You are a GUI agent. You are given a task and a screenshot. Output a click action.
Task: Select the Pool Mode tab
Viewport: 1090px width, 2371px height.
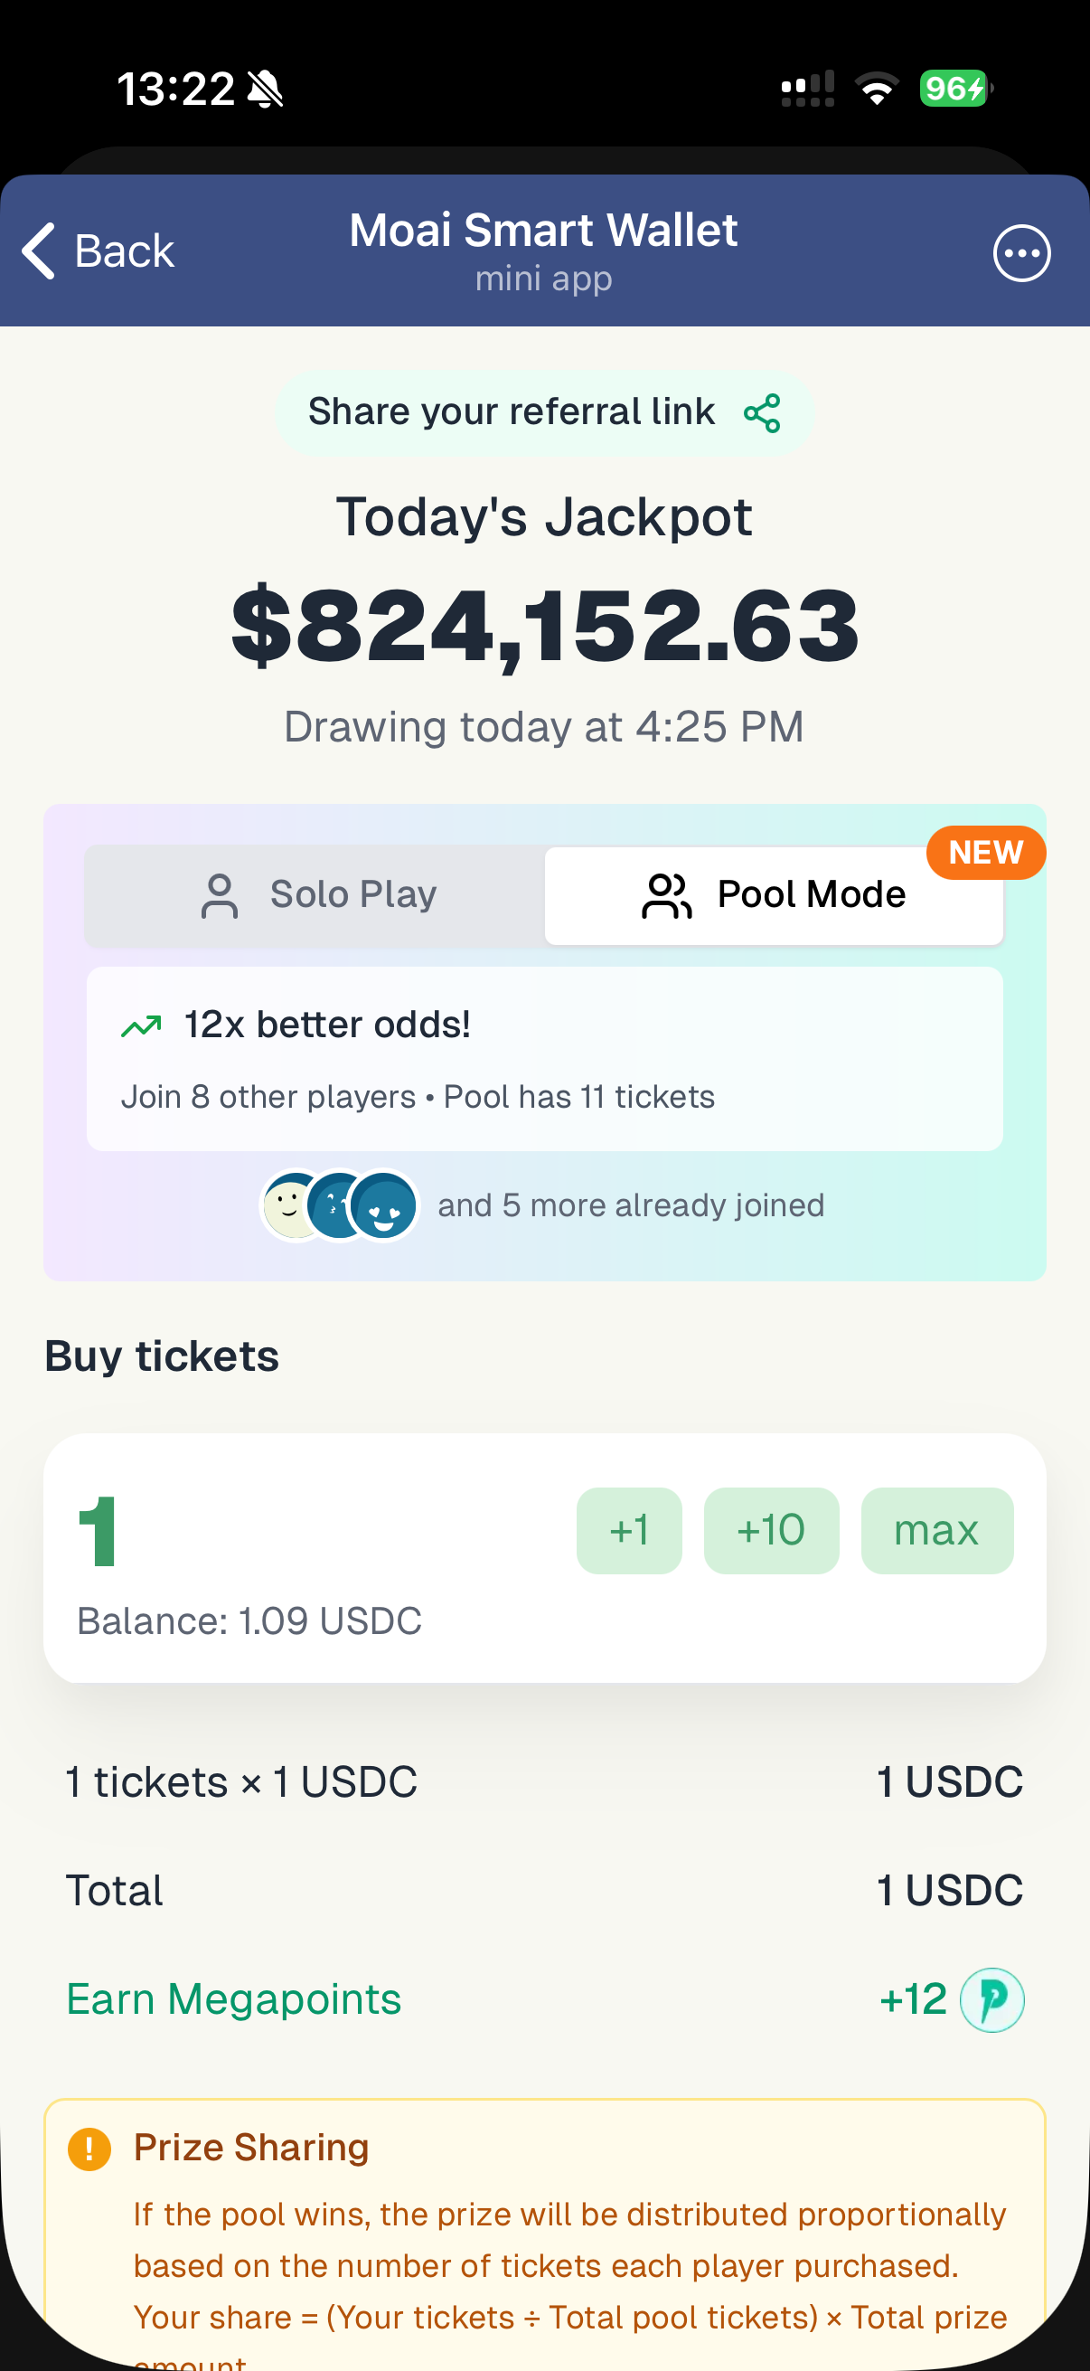pyautogui.click(x=773, y=894)
